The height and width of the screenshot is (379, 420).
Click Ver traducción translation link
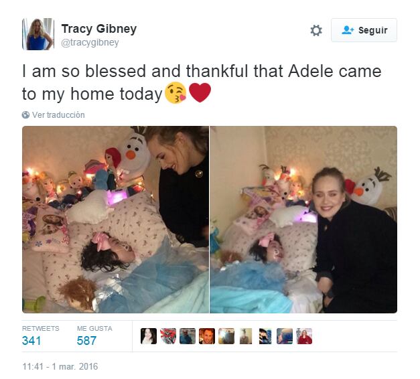(x=58, y=115)
